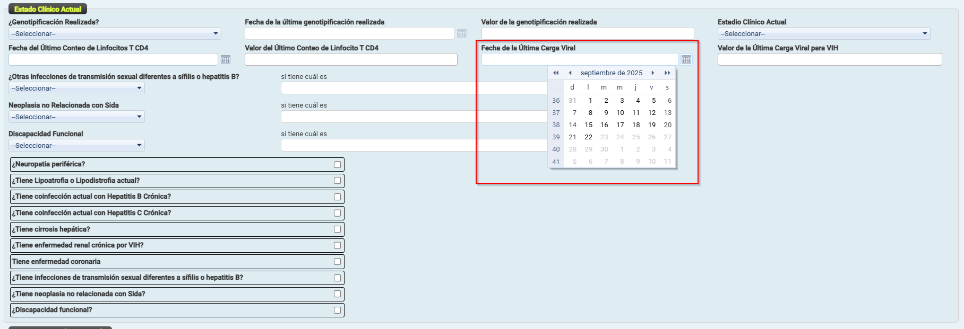This screenshot has height=329, width=964.
Task: Go to previous month in calendar
Action: tap(570, 73)
